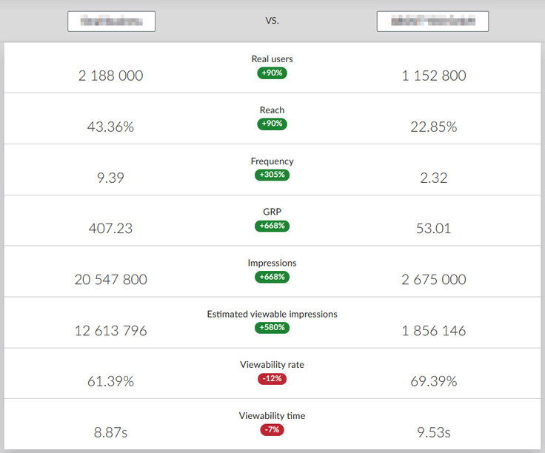
Task: Click the red -7% Viewability time badge
Action: click(x=272, y=430)
